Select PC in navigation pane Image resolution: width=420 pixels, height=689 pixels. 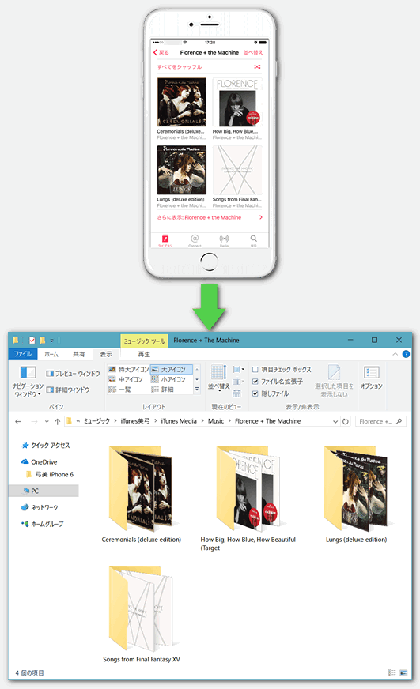[44, 491]
